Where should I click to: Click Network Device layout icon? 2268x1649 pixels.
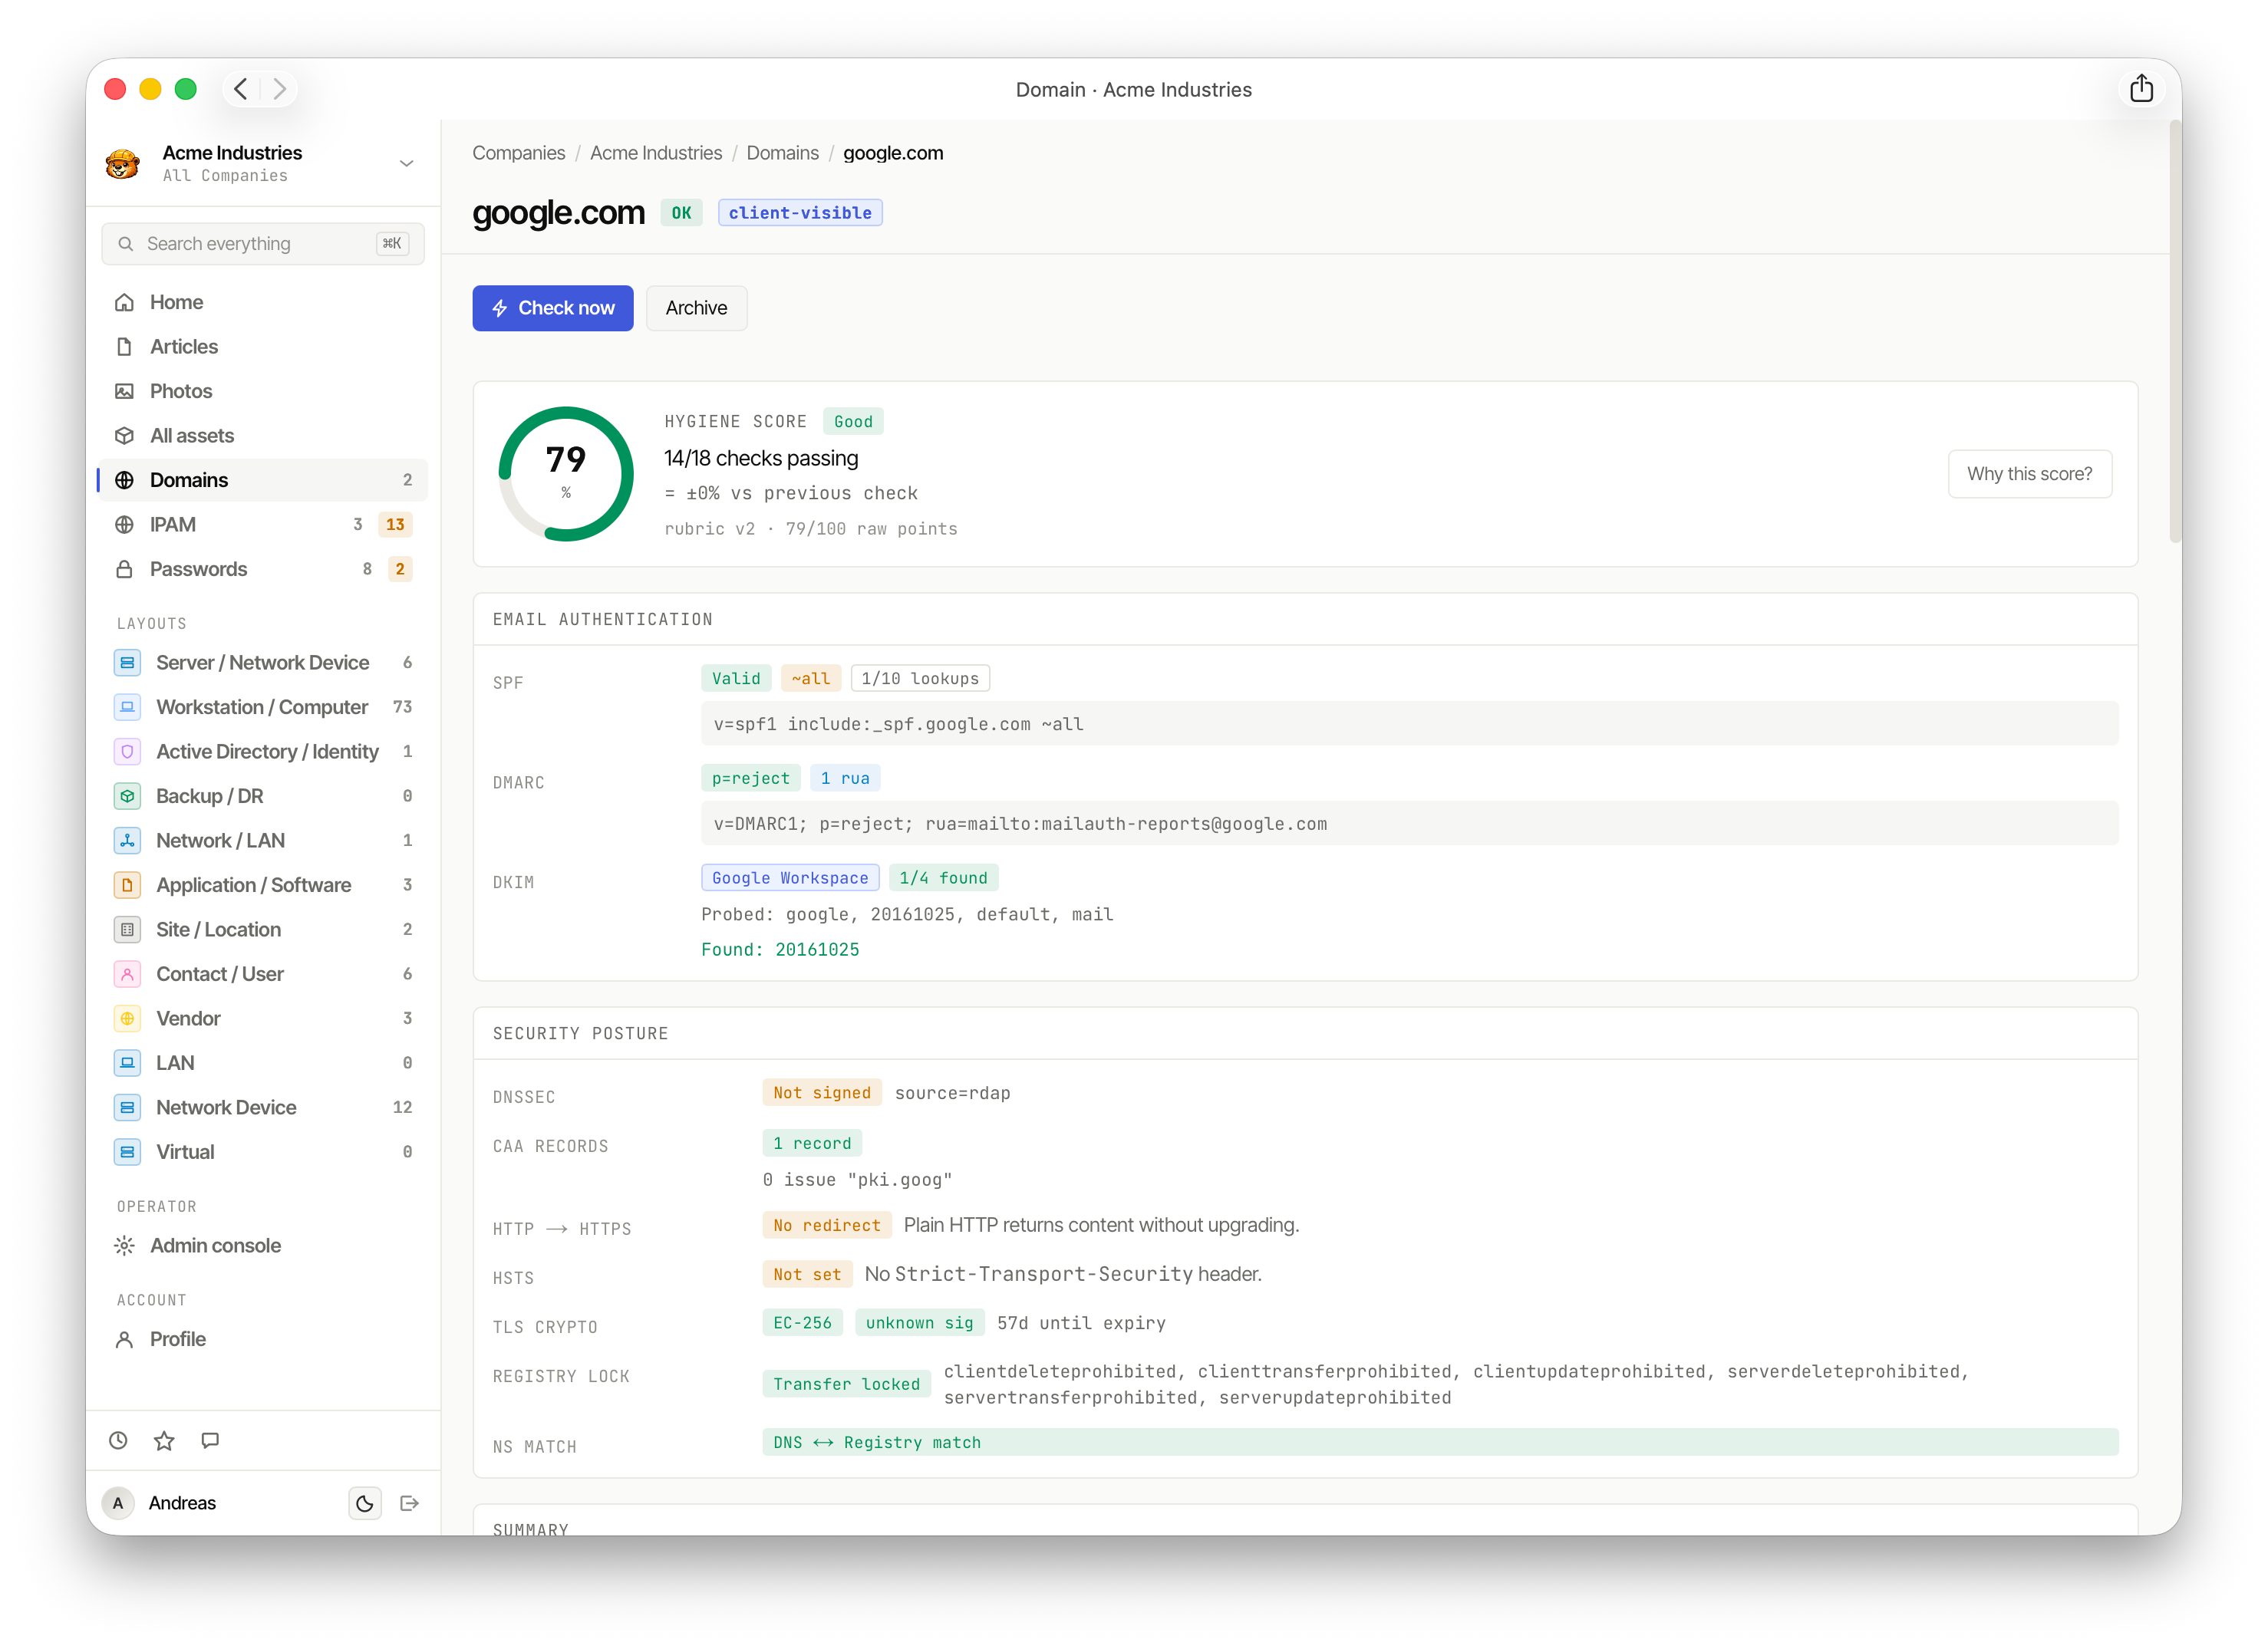point(127,1108)
